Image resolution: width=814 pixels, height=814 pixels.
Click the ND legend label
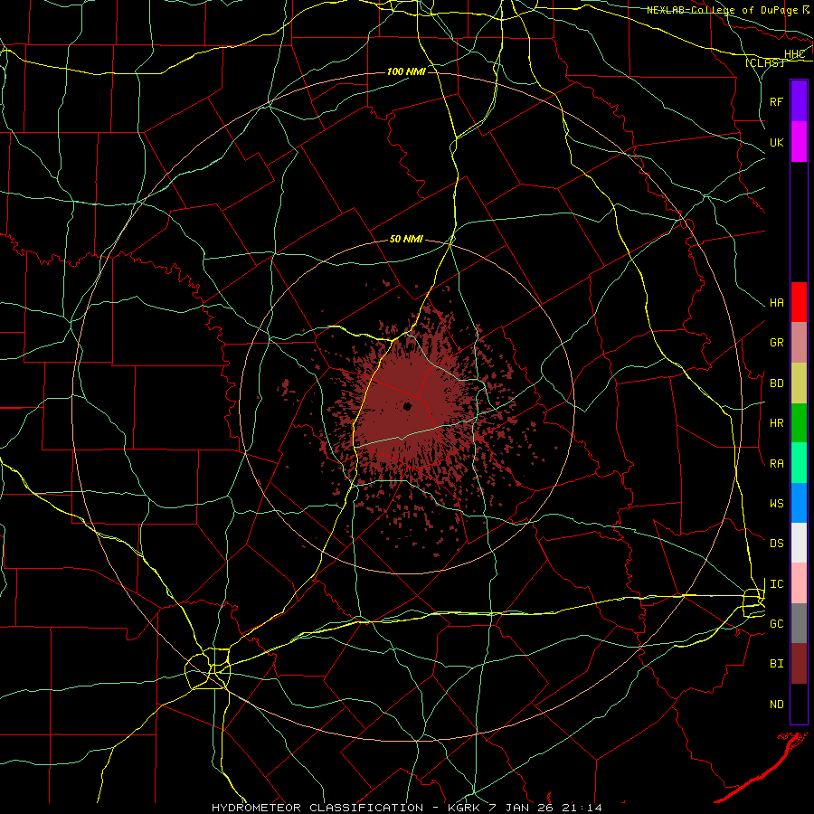[x=776, y=705]
